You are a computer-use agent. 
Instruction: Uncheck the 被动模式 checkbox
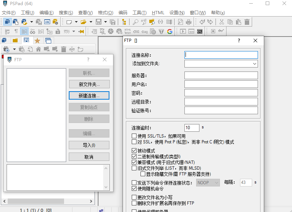(x=134, y=151)
